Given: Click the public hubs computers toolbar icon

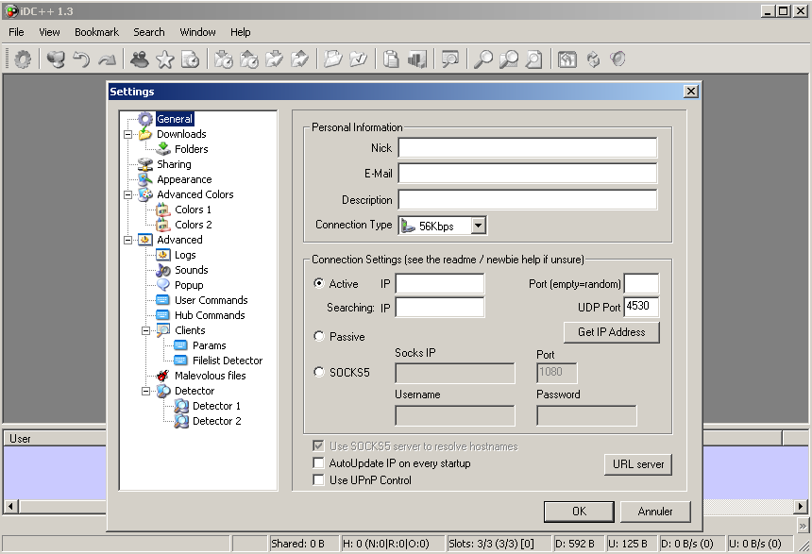Looking at the screenshot, I should [x=56, y=59].
